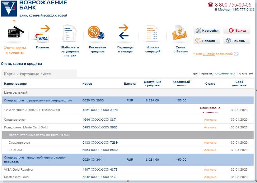The image size is (257, 183).
Task: Click Активна status for card ending 8871
Action: (x=210, y=120)
